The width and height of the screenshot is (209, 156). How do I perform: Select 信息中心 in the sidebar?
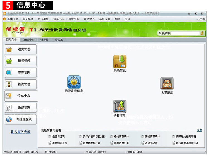coord(21,96)
